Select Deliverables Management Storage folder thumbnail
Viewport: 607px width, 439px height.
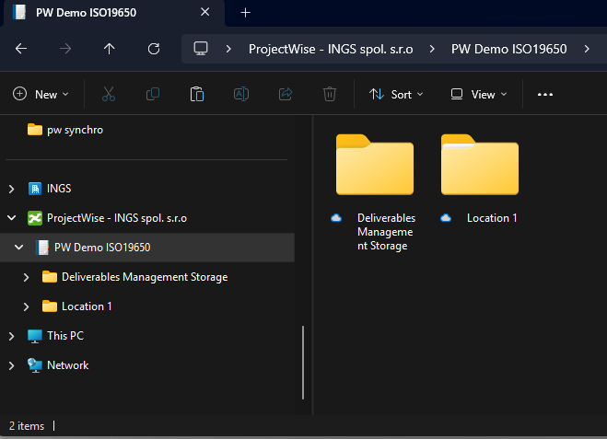tap(375, 165)
